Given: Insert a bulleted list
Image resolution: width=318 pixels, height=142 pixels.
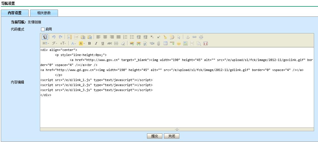Looking at the screenshot, I should tap(132, 37).
